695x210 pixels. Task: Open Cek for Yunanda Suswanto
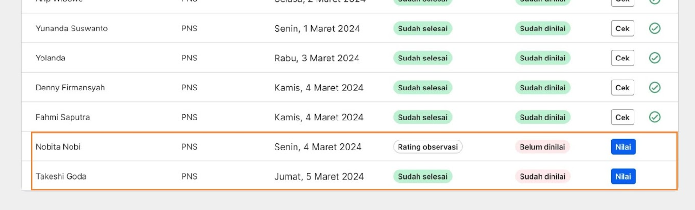(623, 29)
